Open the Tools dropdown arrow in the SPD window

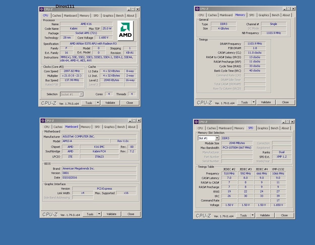253,215
